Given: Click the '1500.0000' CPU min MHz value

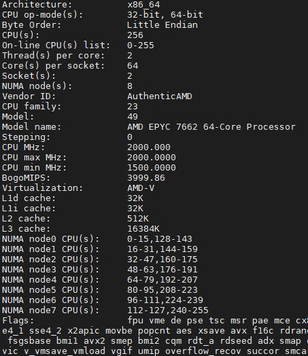Looking at the screenshot, I should (152, 168).
